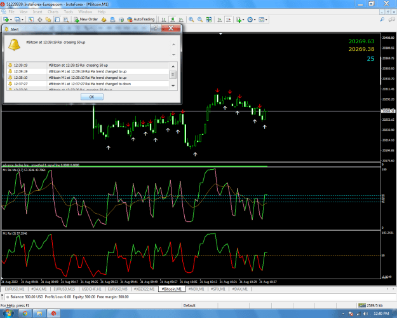Open MetaEditor gold book icon
The width and height of the screenshot is (397, 318).
pyautogui.click(x=104, y=20)
